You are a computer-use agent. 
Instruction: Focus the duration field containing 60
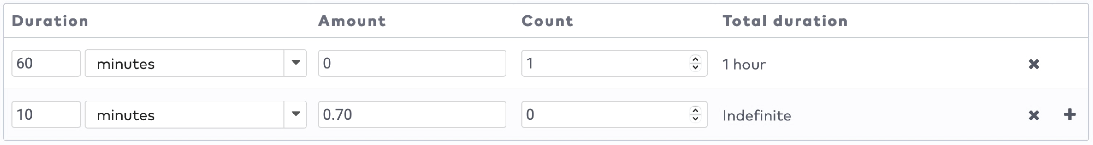tap(46, 63)
